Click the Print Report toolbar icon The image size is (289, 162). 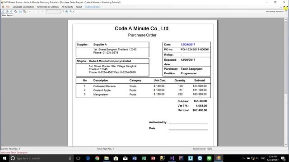[x=7, y=11]
